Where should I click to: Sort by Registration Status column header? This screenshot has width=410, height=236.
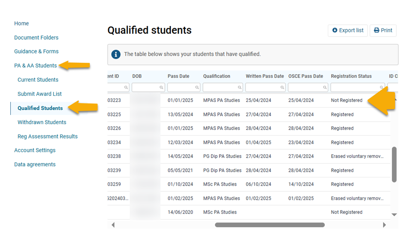351,76
